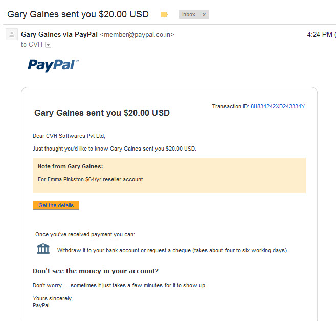Click the 'Withdraw it to your bank account' text

click(172, 250)
